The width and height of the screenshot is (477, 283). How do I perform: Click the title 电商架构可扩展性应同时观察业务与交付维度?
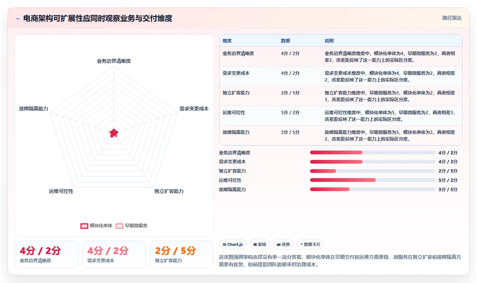pyautogui.click(x=98, y=19)
